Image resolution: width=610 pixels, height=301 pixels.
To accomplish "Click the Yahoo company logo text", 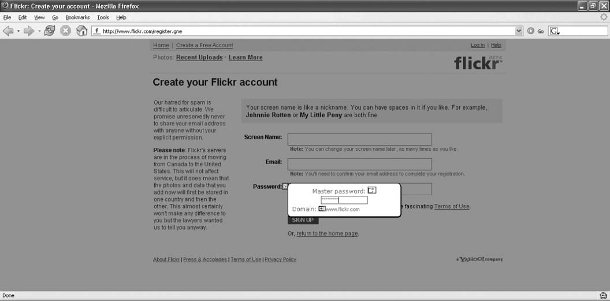I will pos(479,259).
